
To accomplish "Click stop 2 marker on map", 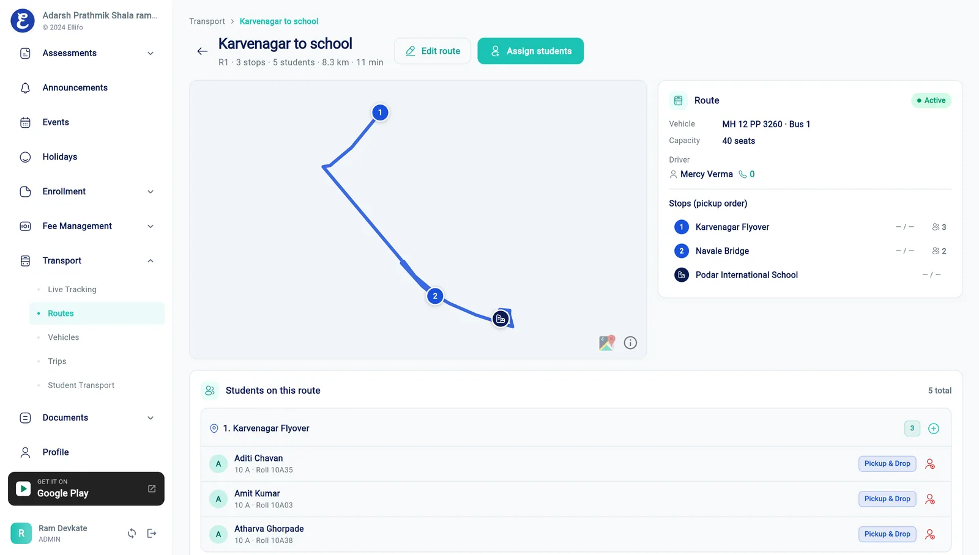I will coord(435,296).
